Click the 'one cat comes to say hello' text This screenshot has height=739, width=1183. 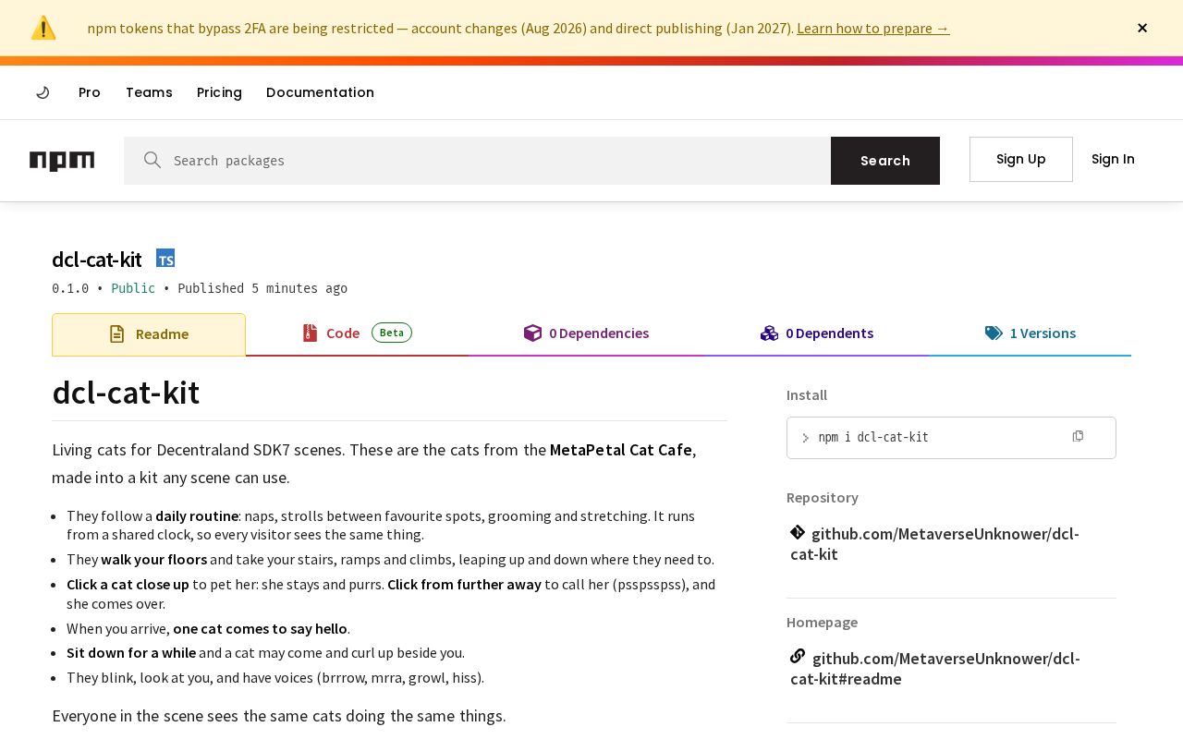click(x=260, y=628)
